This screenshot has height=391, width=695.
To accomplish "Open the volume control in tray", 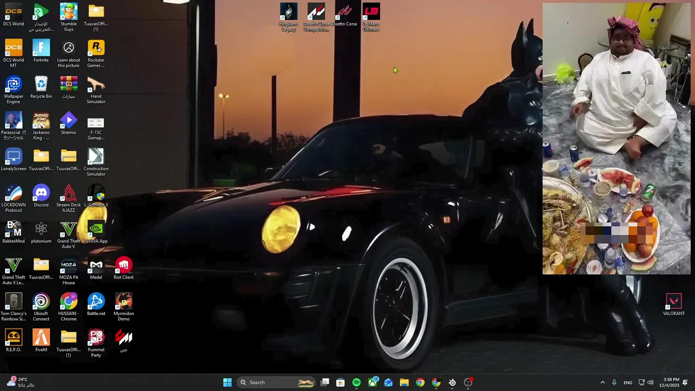I will click(x=650, y=382).
